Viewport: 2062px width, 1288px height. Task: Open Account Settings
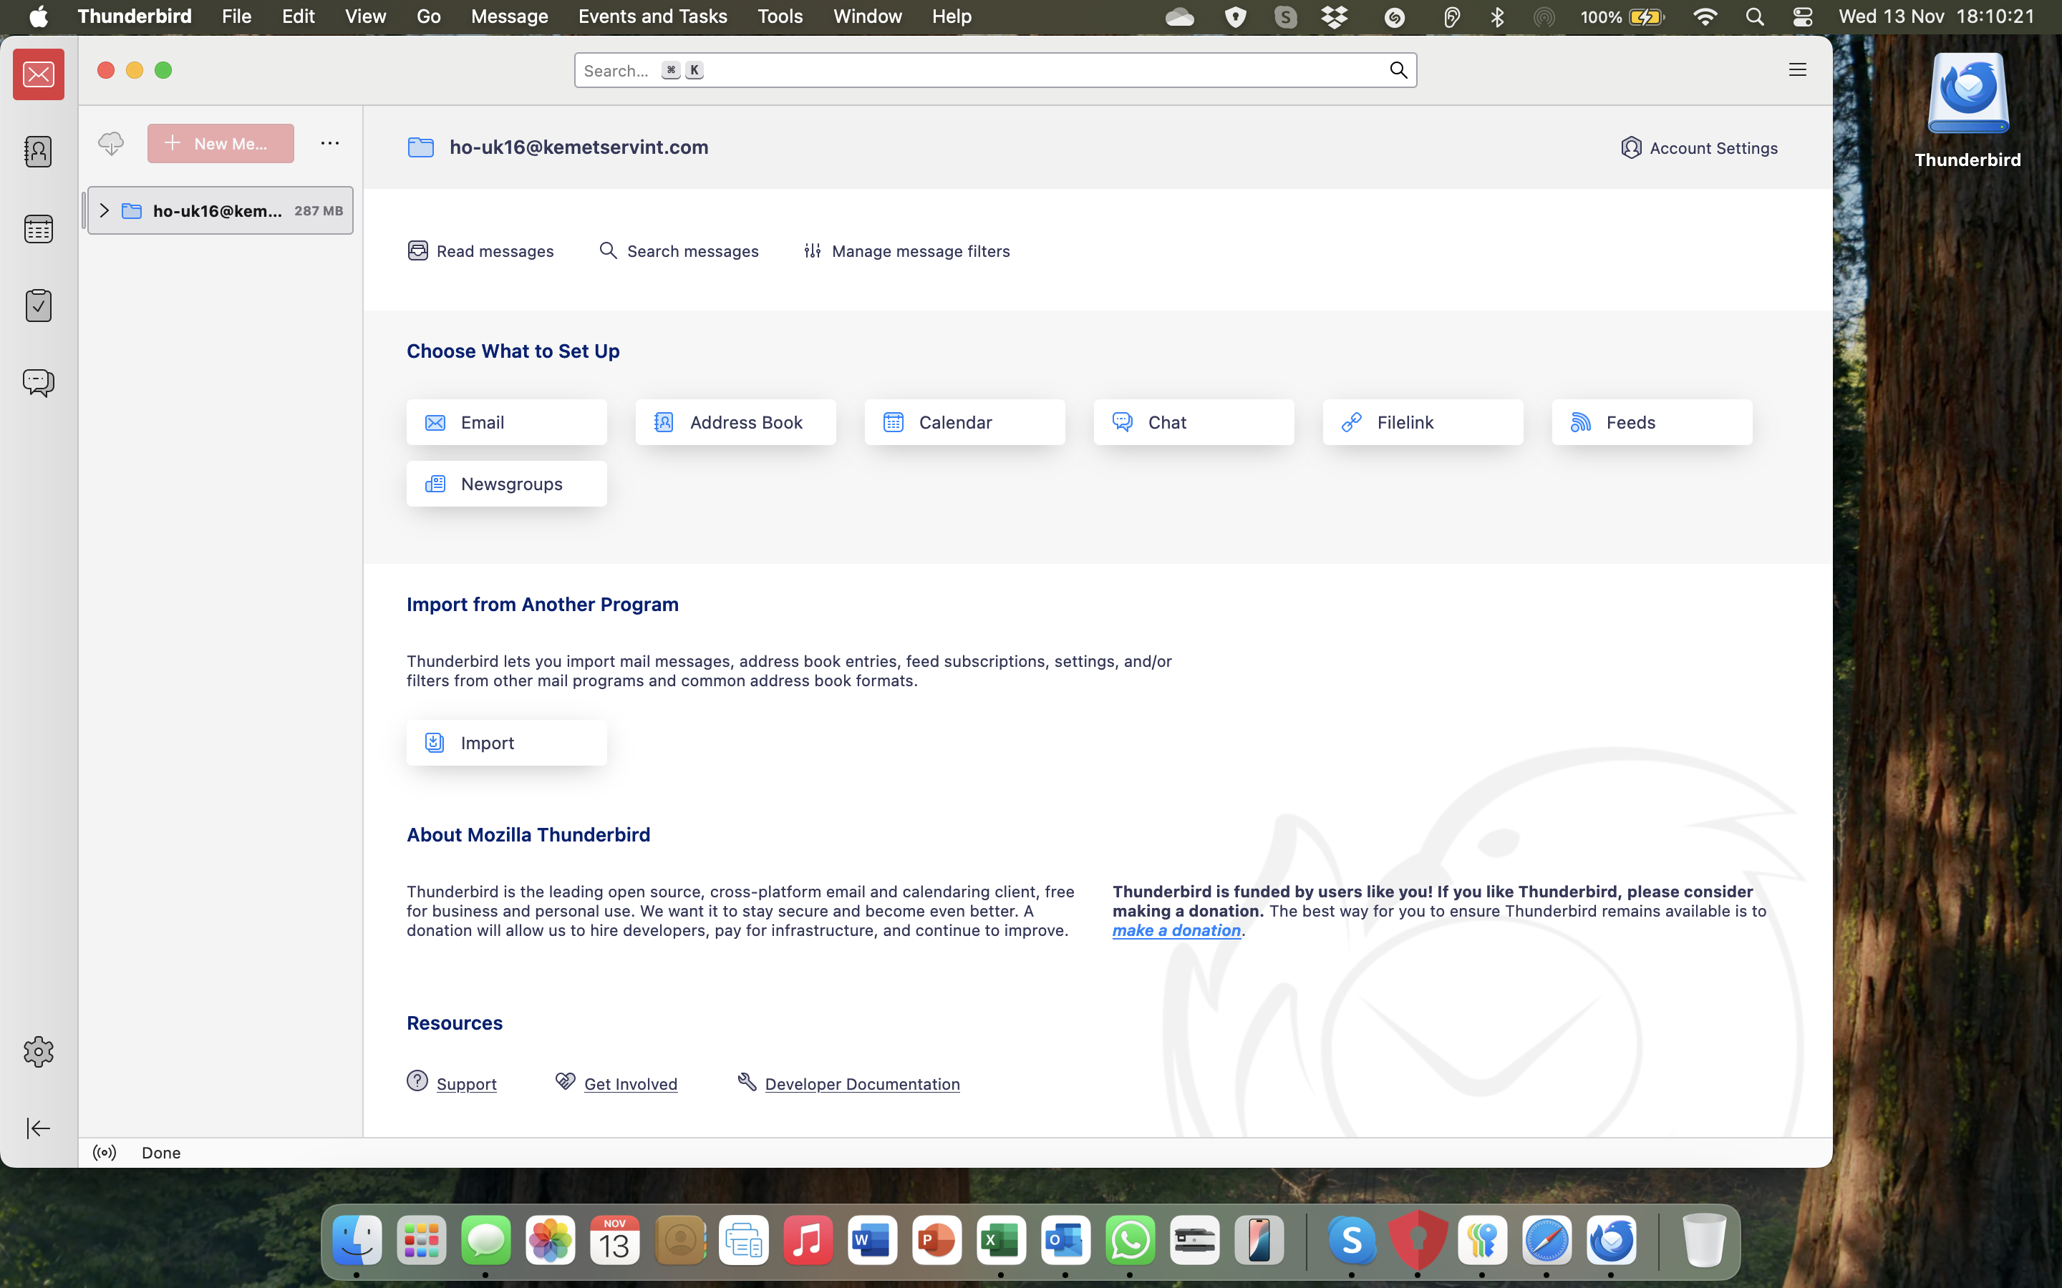[1699, 147]
